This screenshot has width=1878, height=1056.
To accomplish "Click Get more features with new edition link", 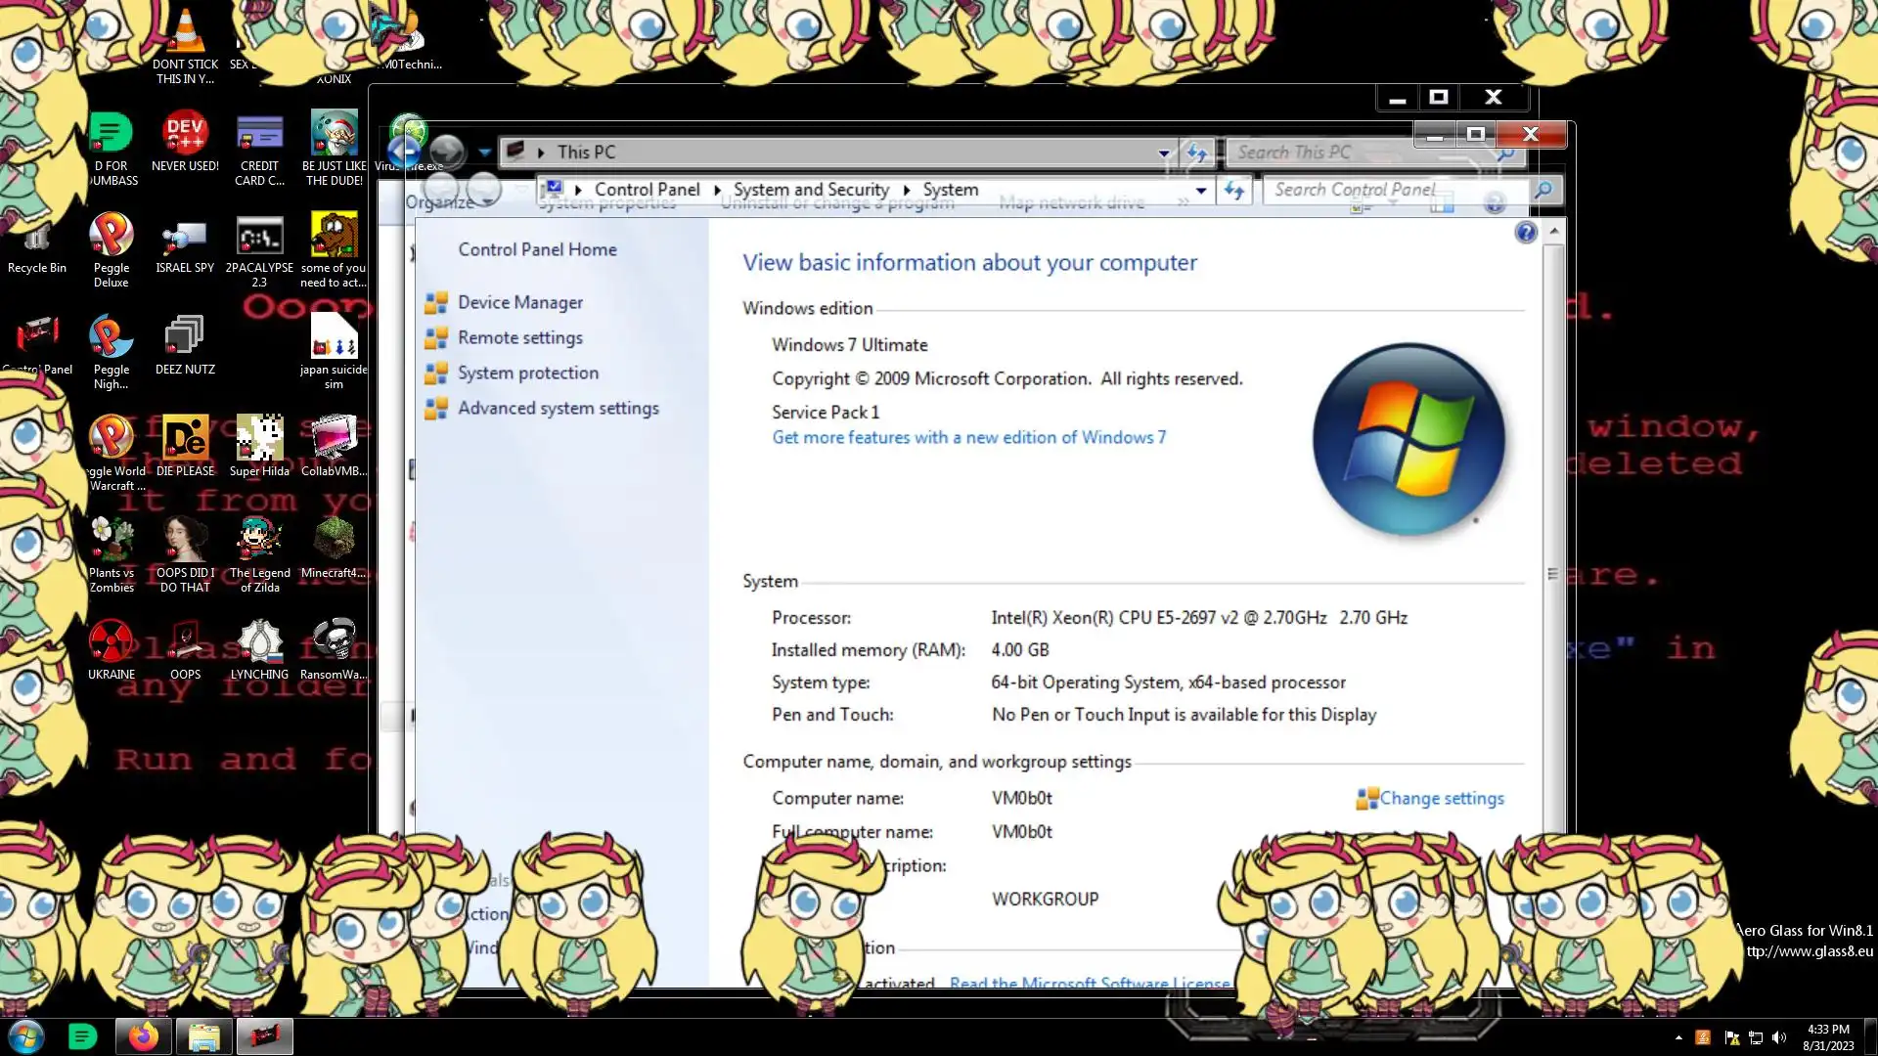I will coord(968,438).
